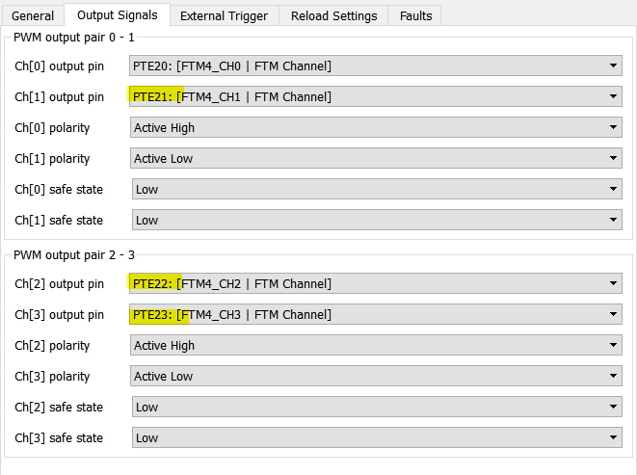637x475 pixels.
Task: Switch to the General tab
Action: click(x=33, y=15)
